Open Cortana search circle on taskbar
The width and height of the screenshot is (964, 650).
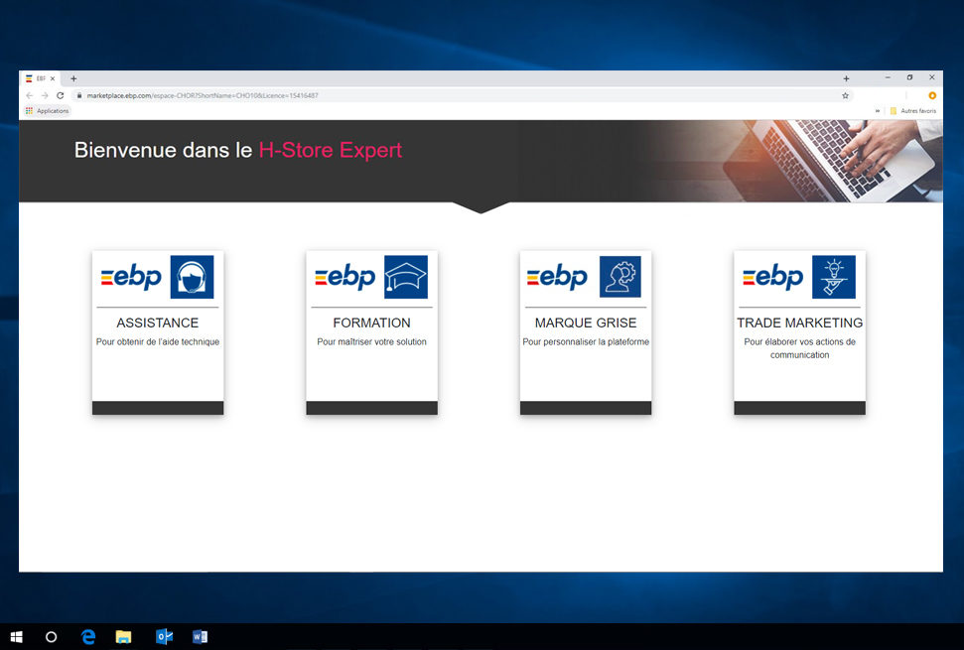click(x=51, y=637)
